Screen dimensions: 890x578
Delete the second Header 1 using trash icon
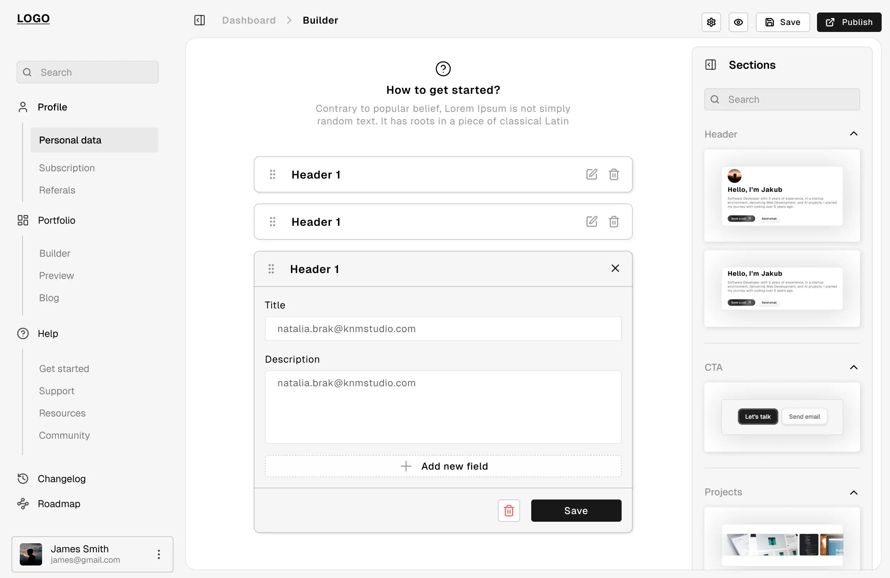coord(614,222)
